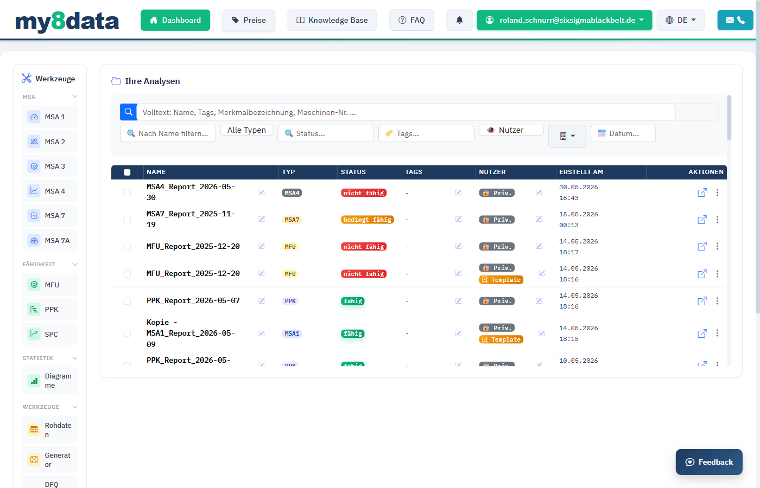Open the user account dropdown roland.schnurr
The width and height of the screenshot is (760, 488).
(x=565, y=20)
